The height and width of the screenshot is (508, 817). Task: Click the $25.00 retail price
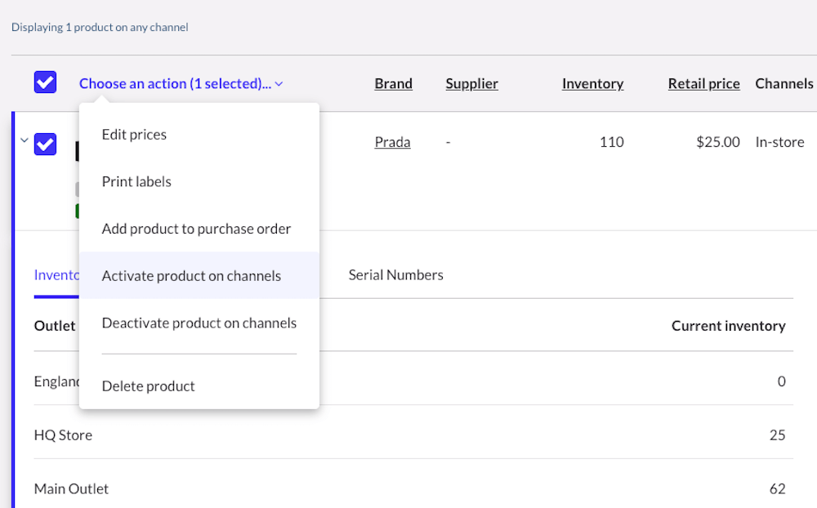(x=718, y=142)
